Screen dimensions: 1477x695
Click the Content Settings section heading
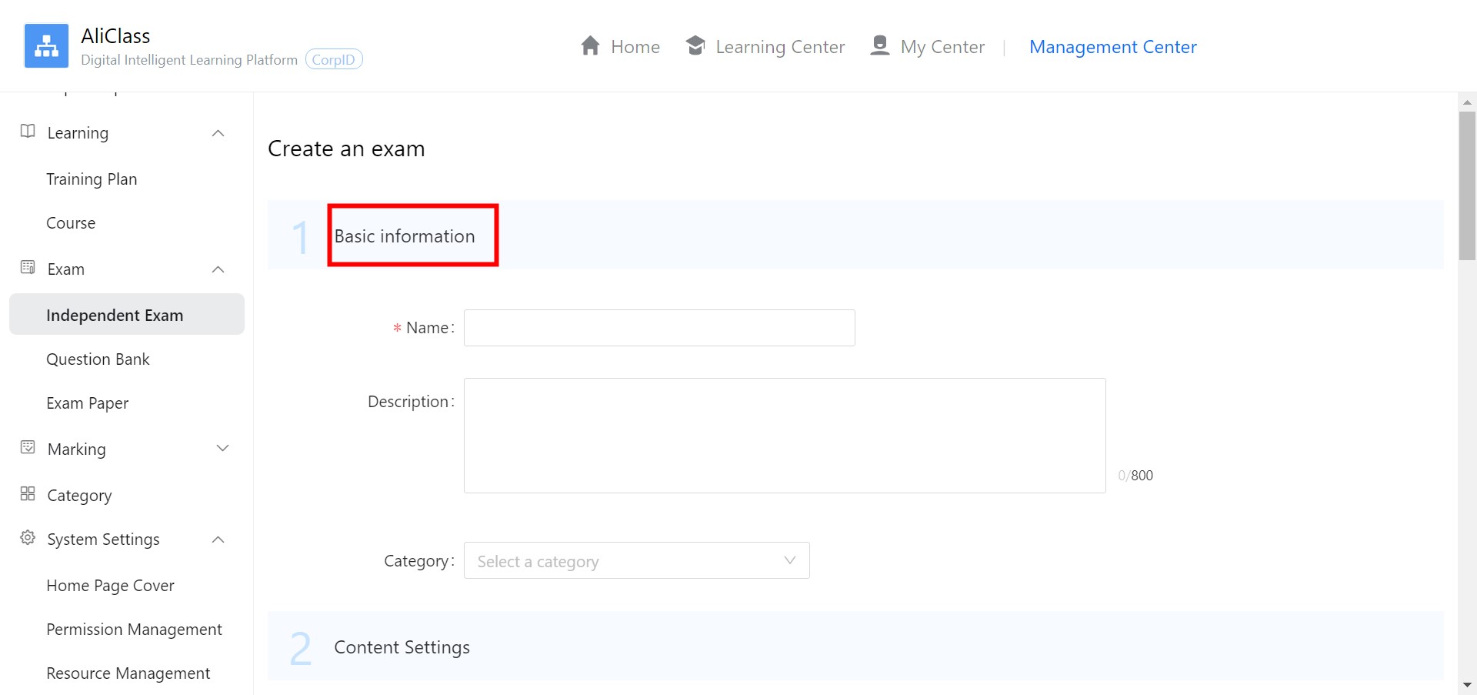(402, 647)
